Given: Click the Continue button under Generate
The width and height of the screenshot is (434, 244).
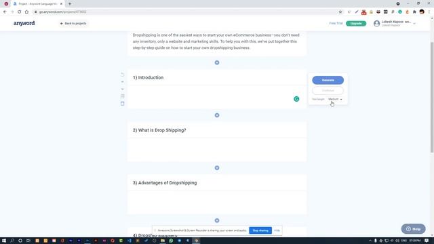Looking at the screenshot, I should point(328,90).
